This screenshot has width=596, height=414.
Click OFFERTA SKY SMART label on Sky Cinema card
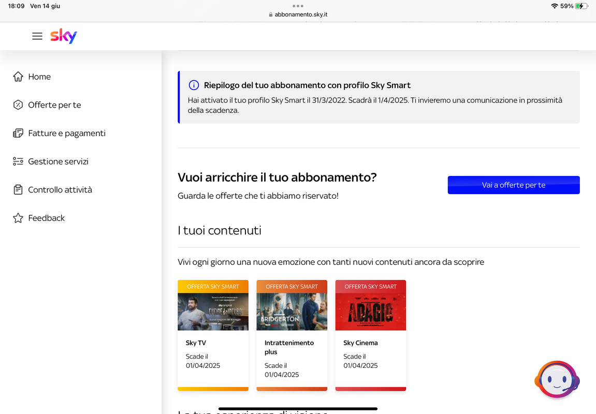[371, 287]
